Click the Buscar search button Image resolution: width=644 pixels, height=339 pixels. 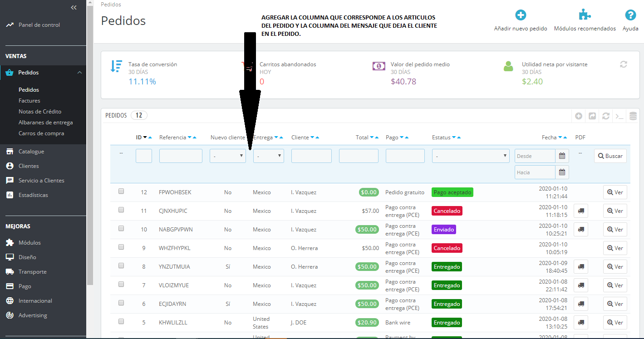click(610, 156)
